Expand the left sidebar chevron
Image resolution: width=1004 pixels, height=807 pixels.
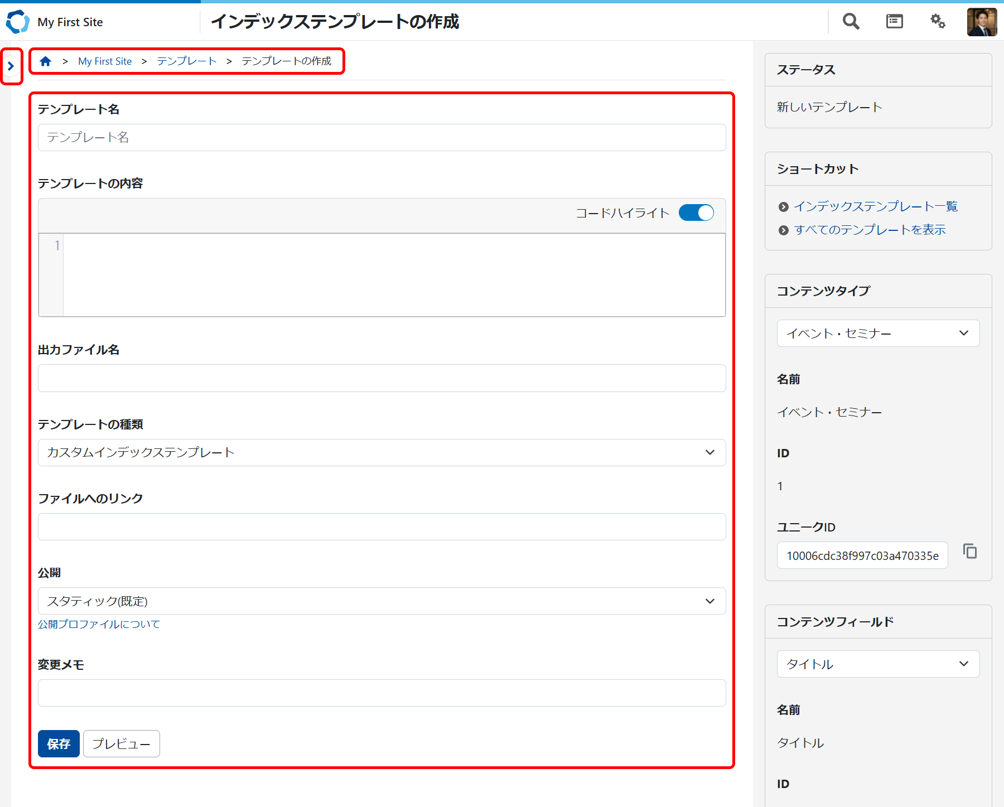point(11,66)
